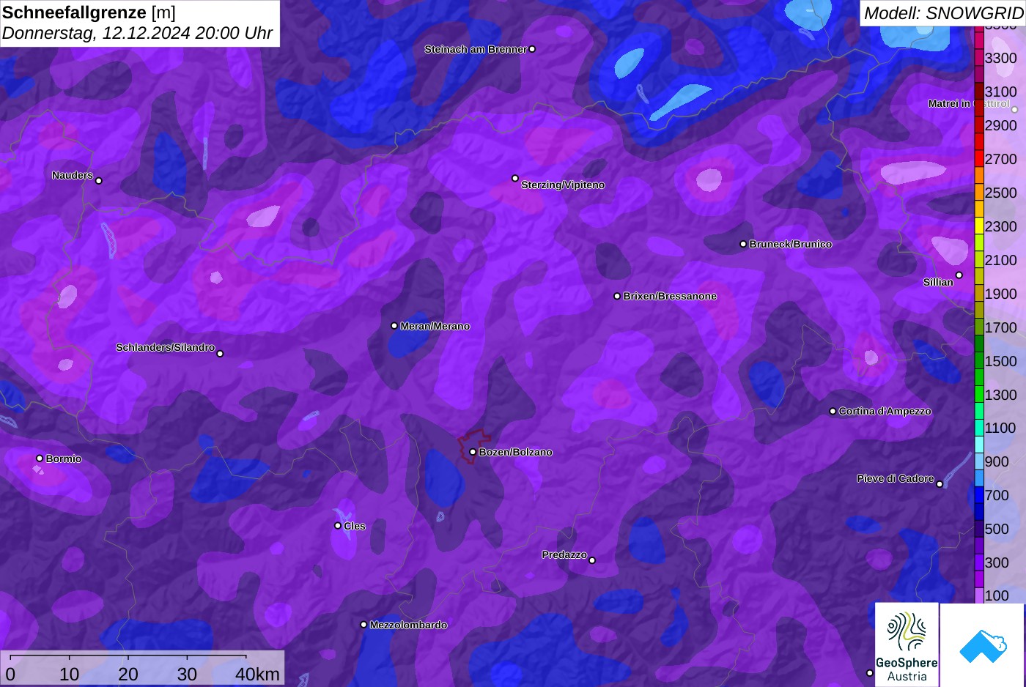
Task: Select the Bozen/Bolzano city marker dot
Action: point(473,452)
